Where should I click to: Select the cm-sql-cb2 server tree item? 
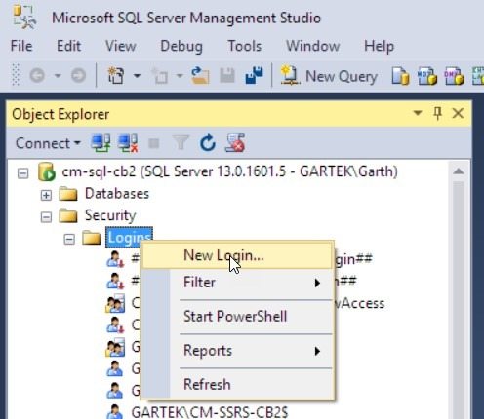pyautogui.click(x=229, y=171)
